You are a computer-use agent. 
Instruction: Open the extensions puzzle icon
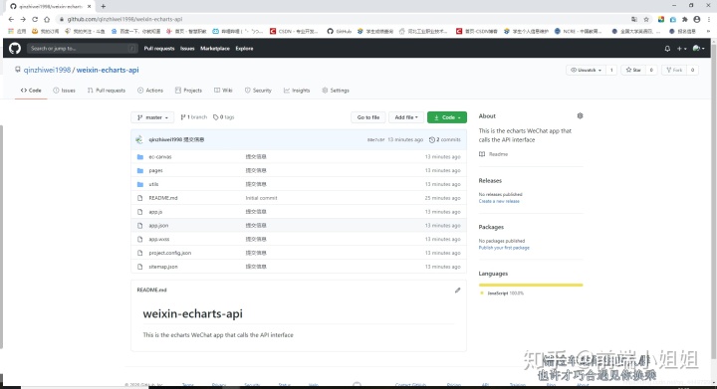tap(684, 19)
